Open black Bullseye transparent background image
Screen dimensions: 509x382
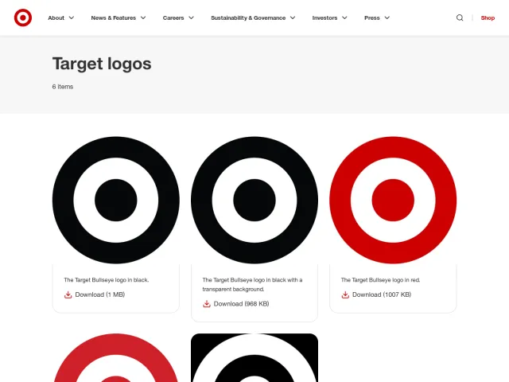click(254, 200)
